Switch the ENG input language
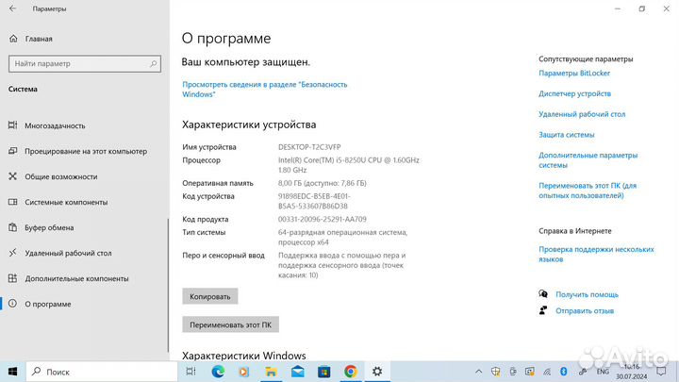 coord(603,372)
